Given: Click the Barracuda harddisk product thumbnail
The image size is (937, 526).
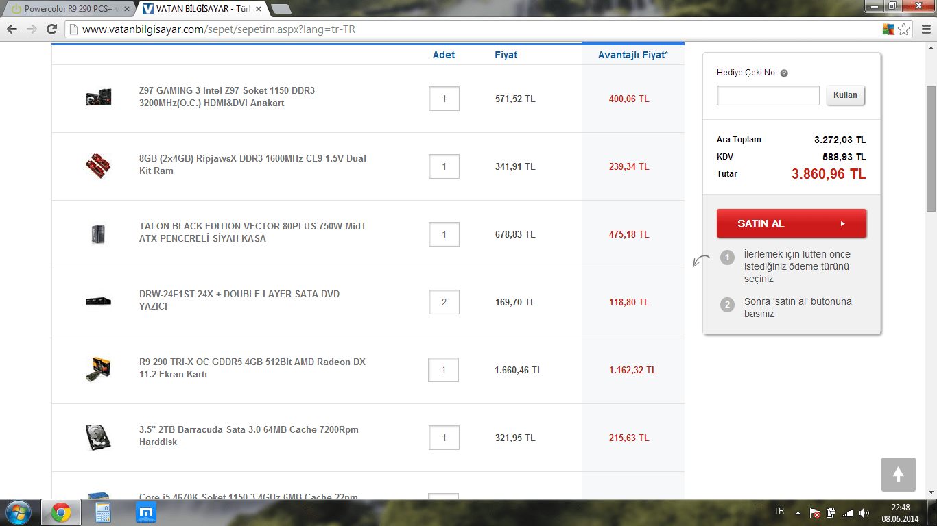Looking at the screenshot, I should 99,437.
